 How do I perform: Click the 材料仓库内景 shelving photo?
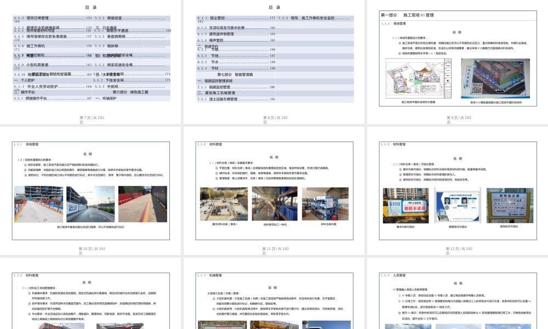point(326,204)
